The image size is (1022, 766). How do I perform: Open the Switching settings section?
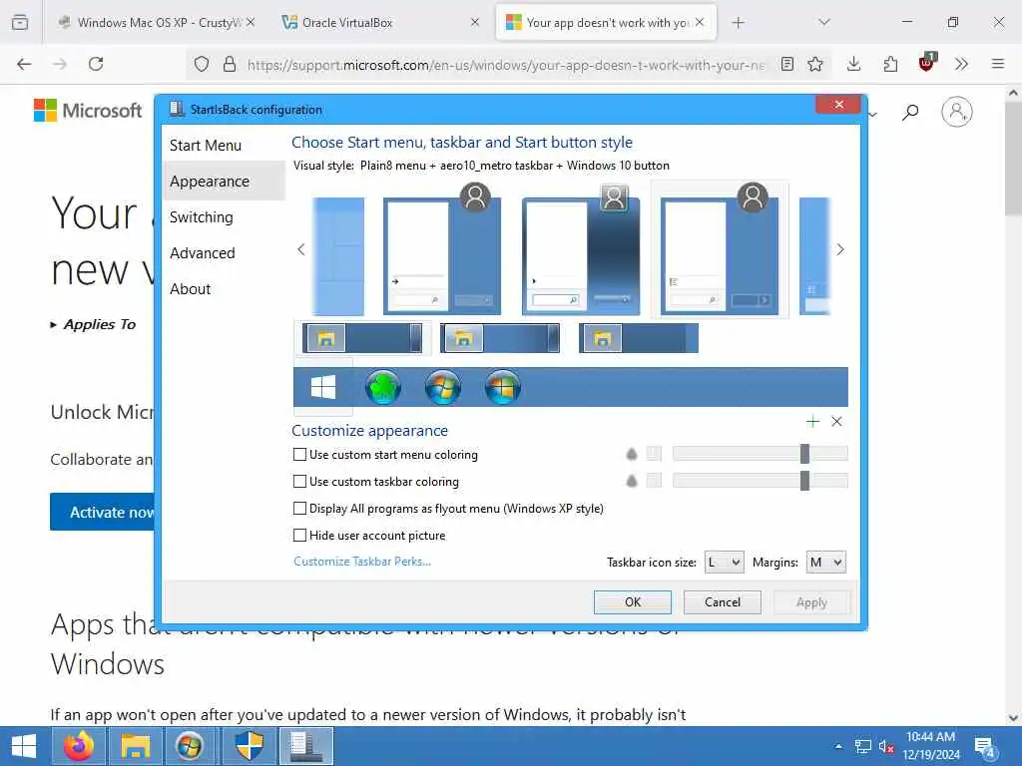point(224,216)
